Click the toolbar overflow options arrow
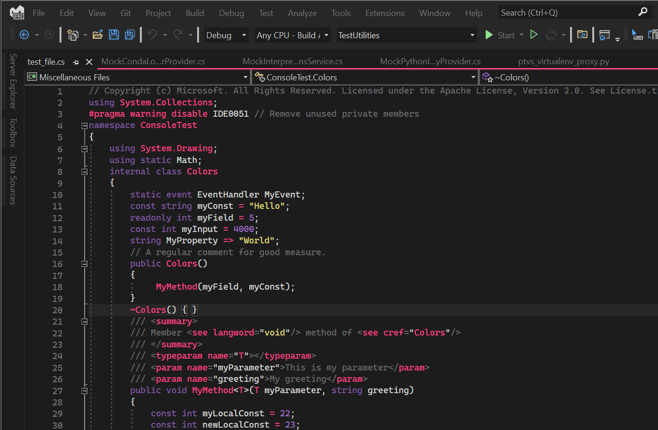 pyautogui.click(x=617, y=40)
